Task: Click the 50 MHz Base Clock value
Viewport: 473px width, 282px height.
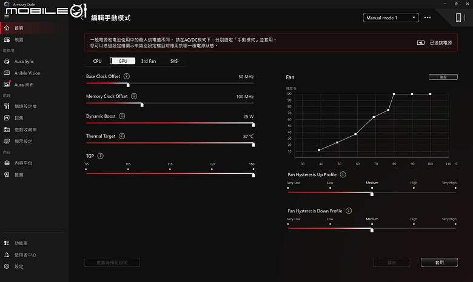Action: click(246, 77)
